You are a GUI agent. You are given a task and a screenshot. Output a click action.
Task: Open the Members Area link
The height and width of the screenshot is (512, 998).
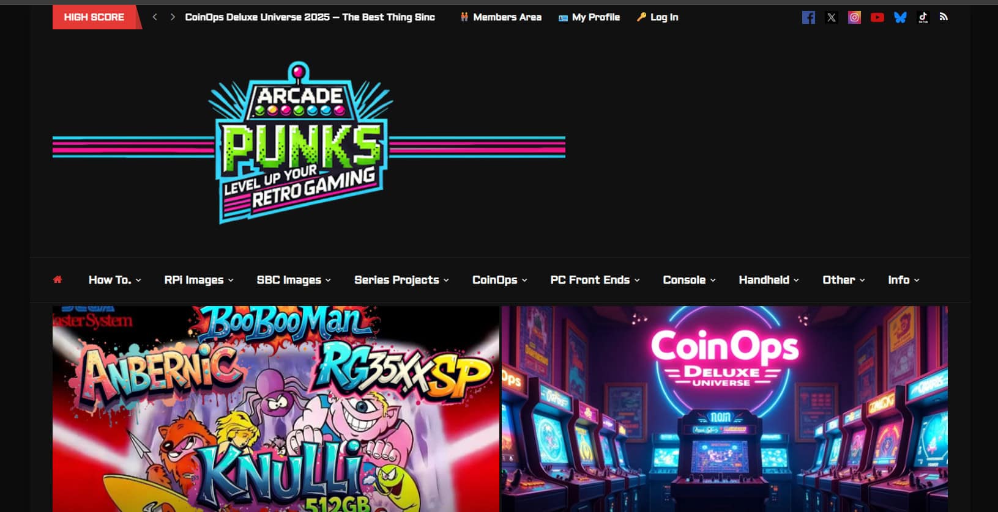pos(501,17)
